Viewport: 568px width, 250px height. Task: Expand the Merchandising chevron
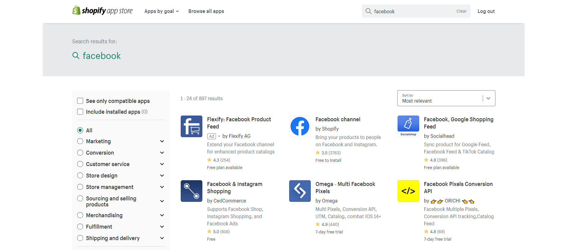pyautogui.click(x=162, y=215)
